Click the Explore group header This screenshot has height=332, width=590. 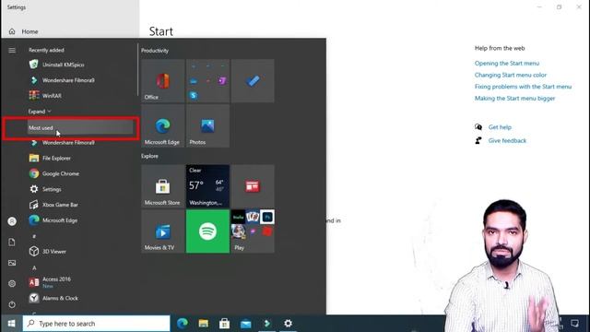point(149,156)
